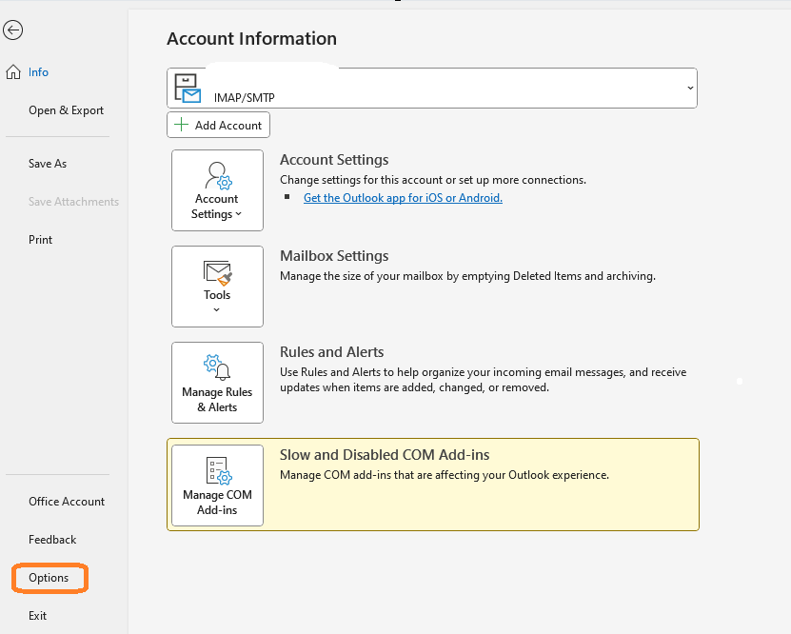Click the back arrow circle icon
The width and height of the screenshot is (791, 634).
pos(12,30)
